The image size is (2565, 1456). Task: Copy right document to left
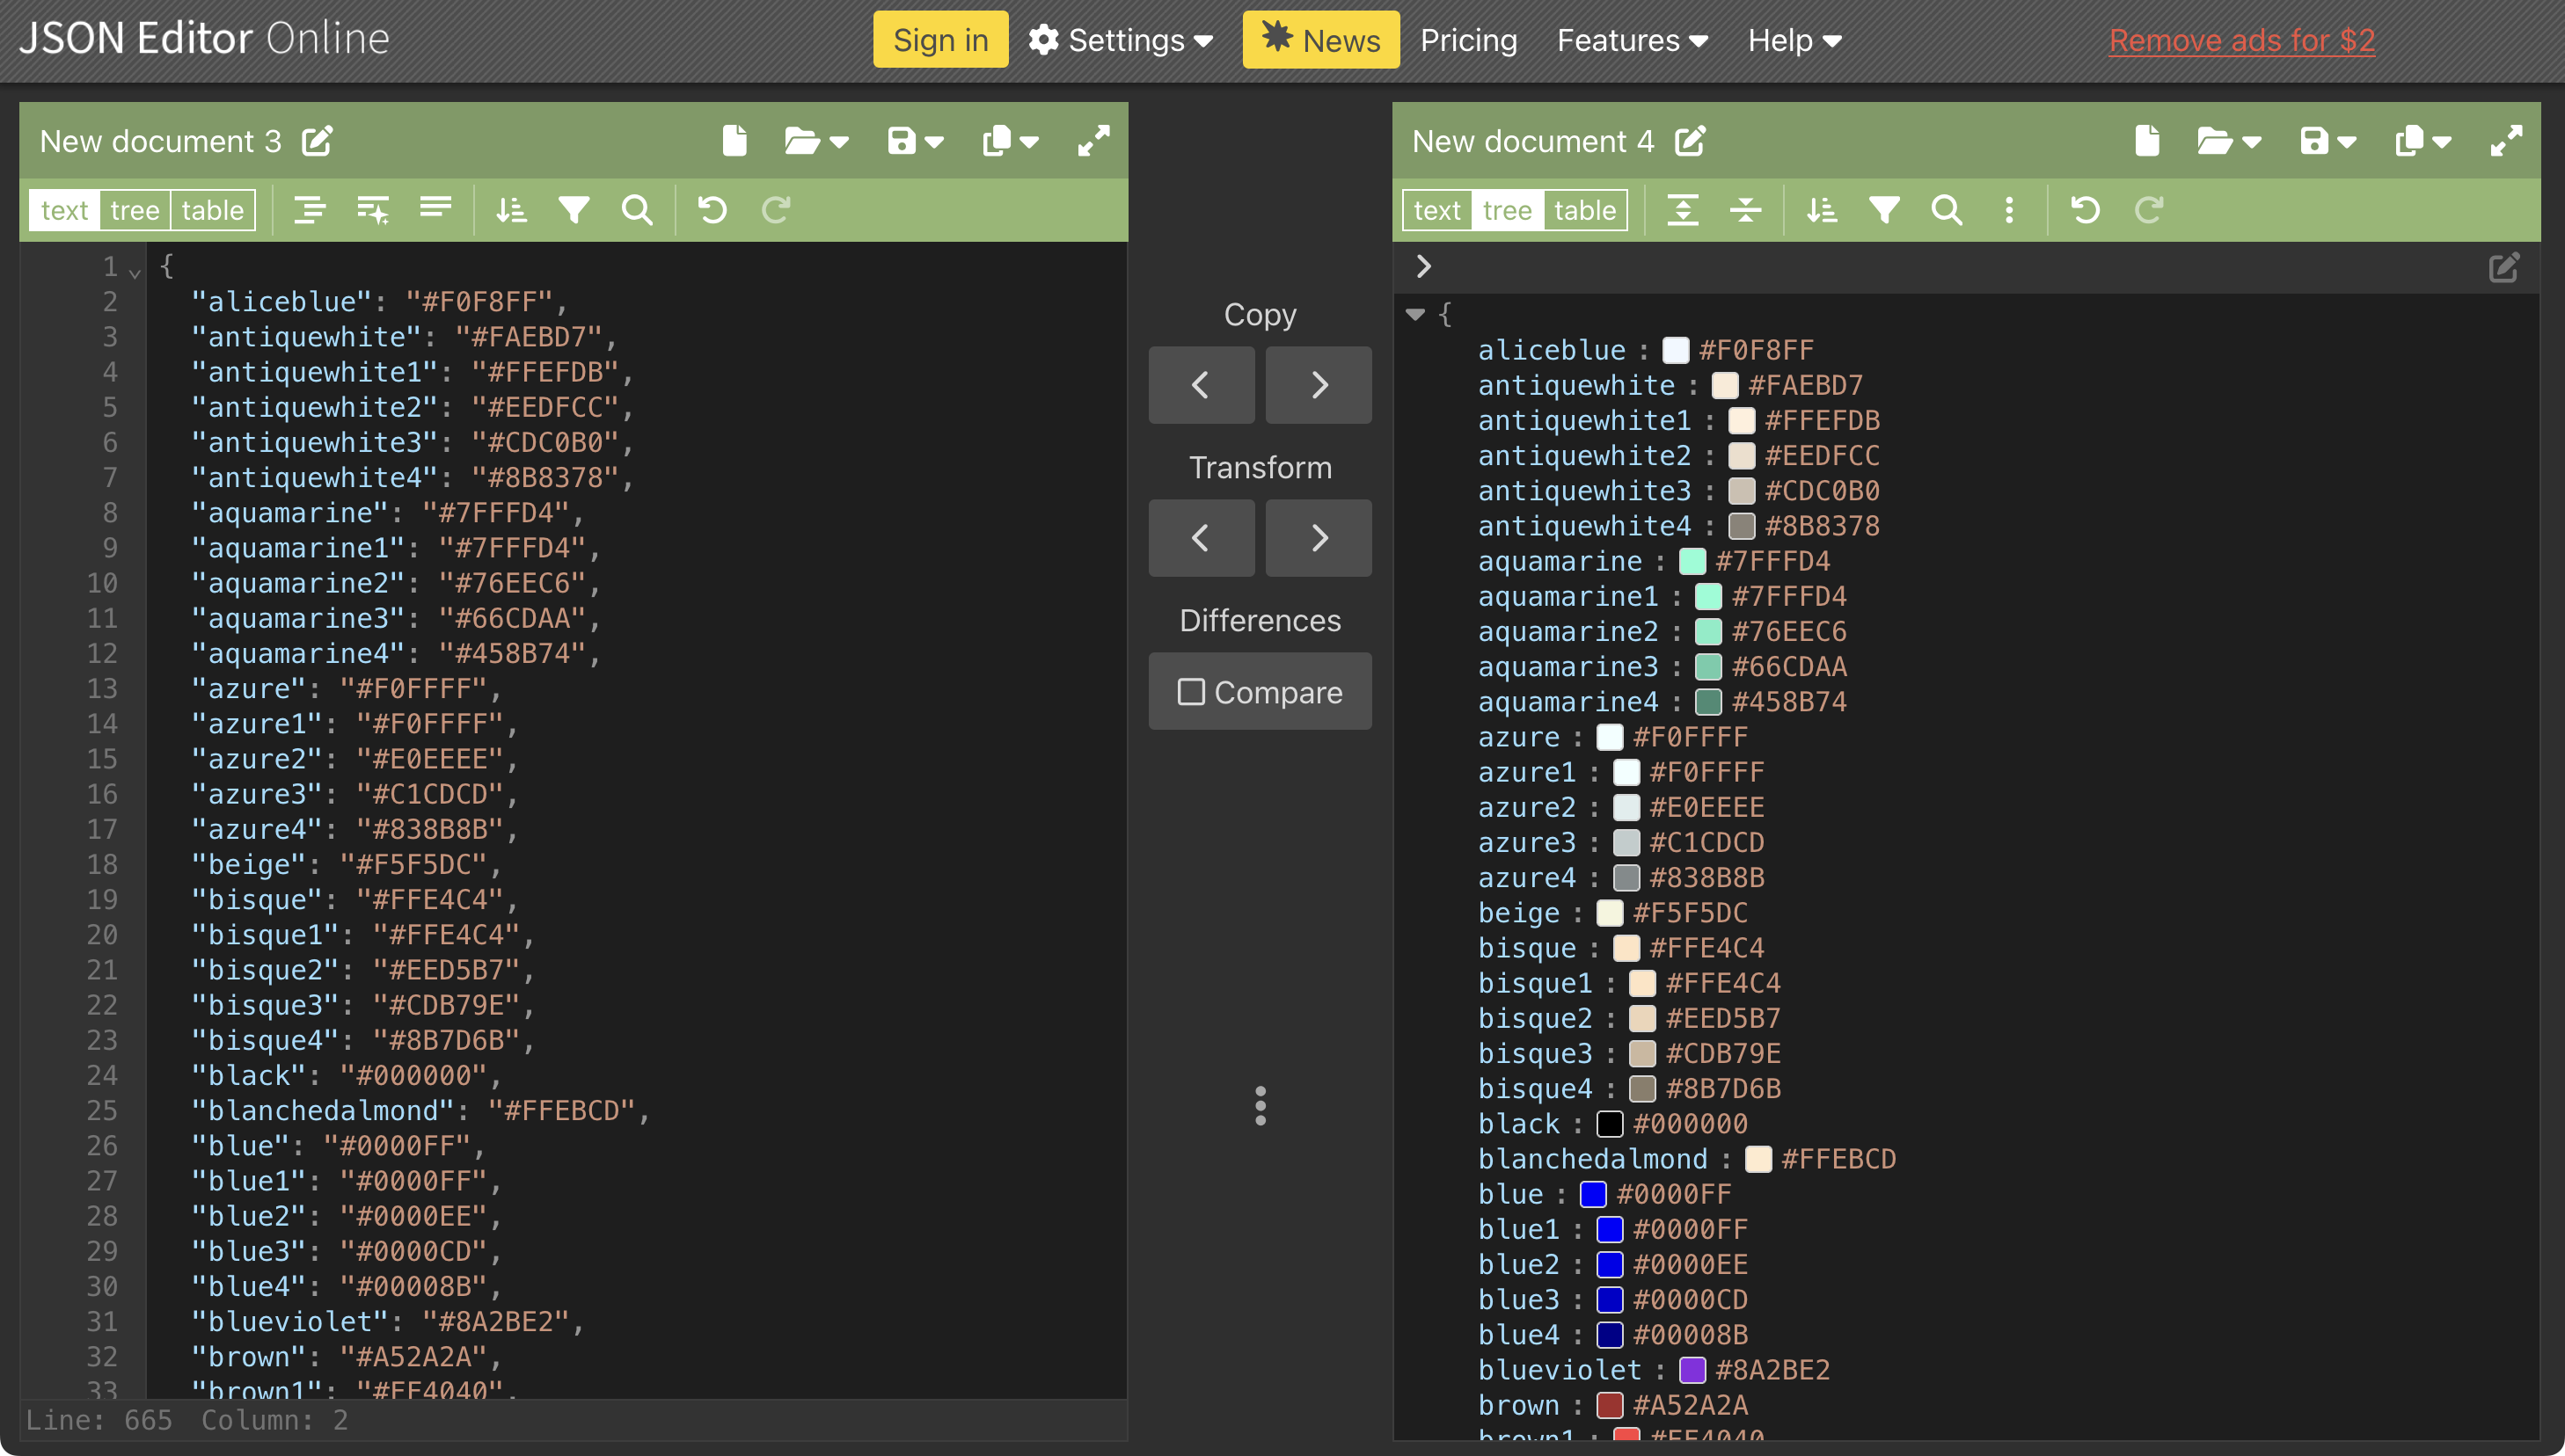[x=1201, y=385]
